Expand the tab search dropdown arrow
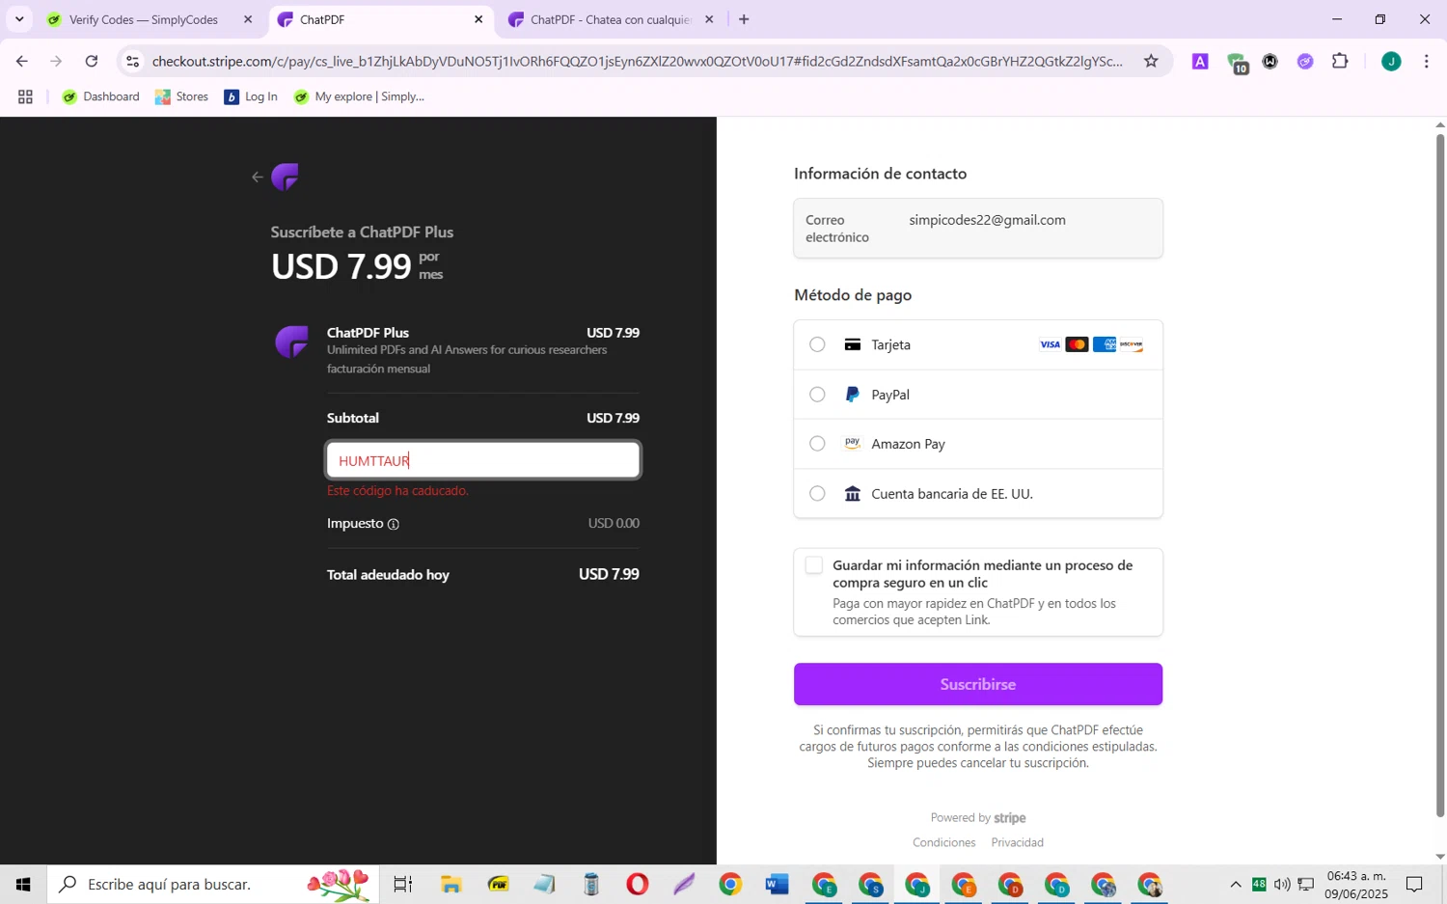Screen dimensions: 1447x904 (19, 19)
